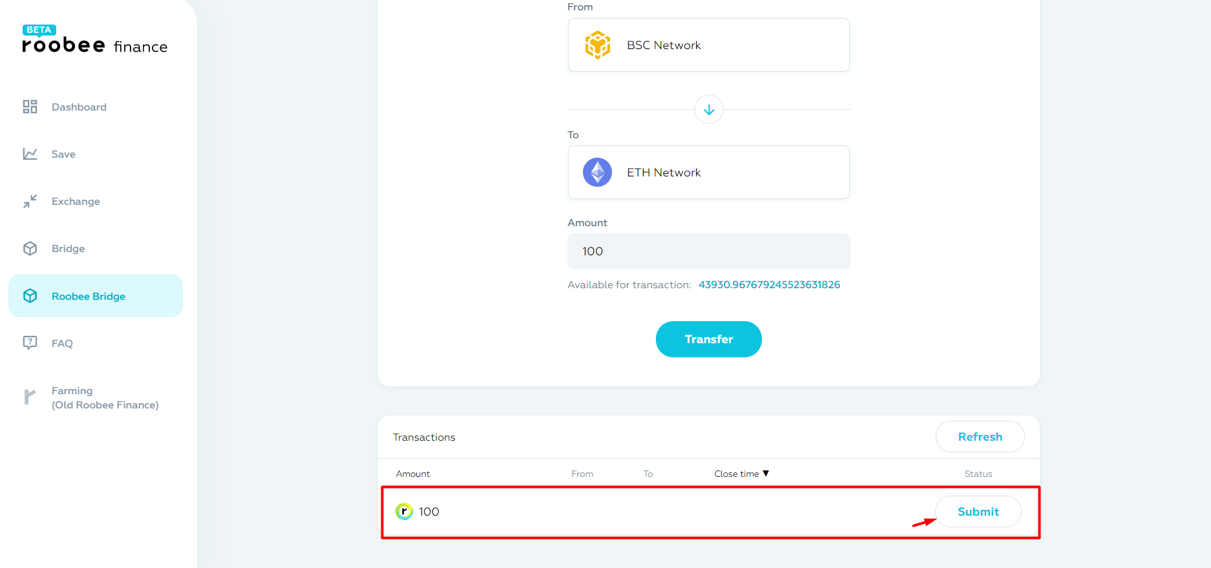This screenshot has width=1211, height=568.
Task: Click the Save chart icon
Action: coord(30,154)
